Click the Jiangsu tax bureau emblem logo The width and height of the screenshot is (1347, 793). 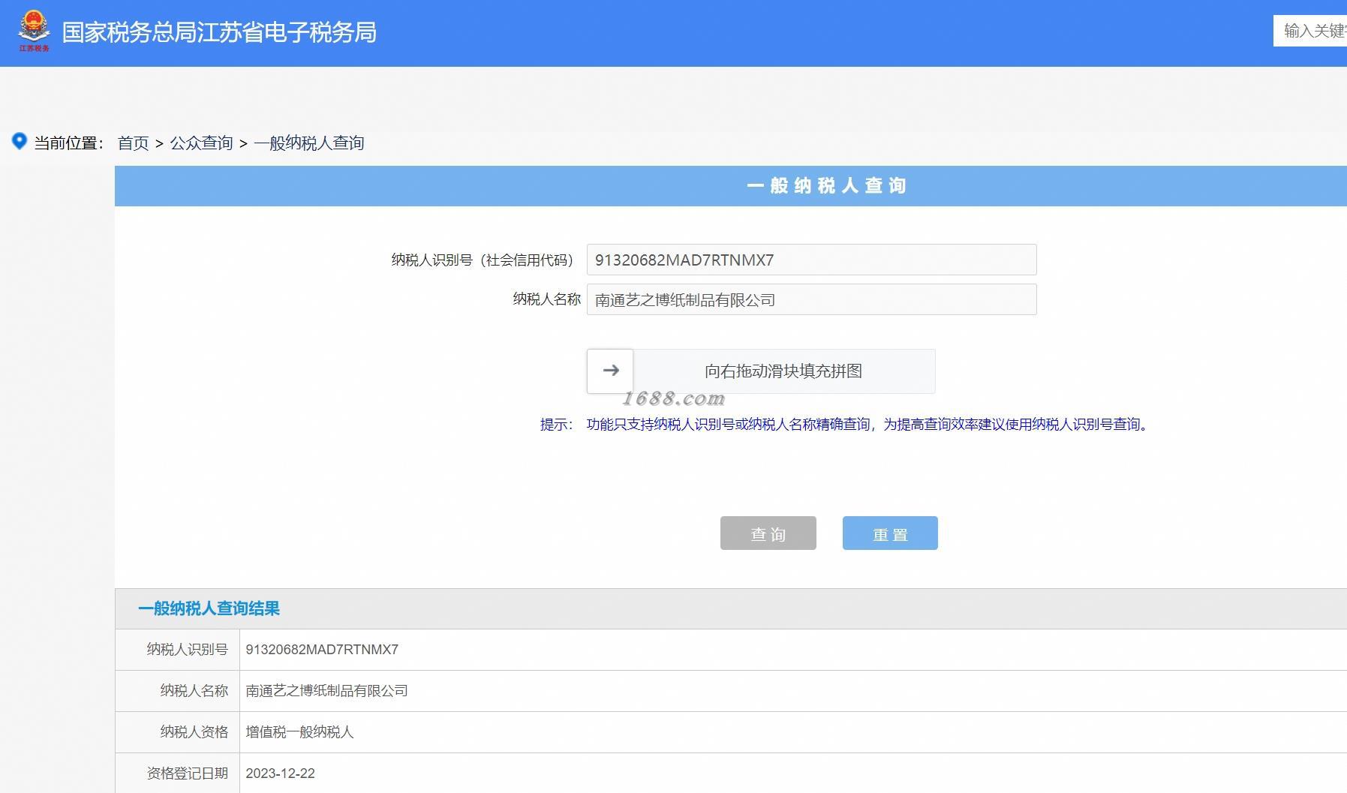pos(34,32)
